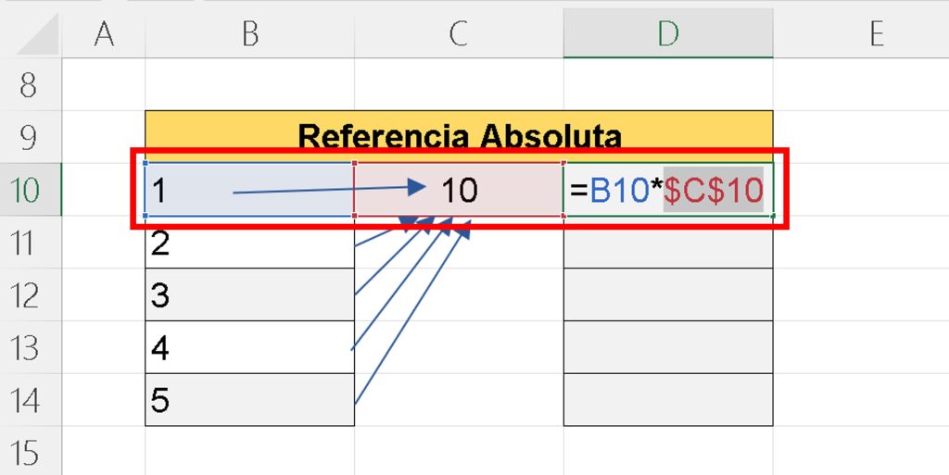Click the formula cell =B10*$C$10

tap(668, 189)
